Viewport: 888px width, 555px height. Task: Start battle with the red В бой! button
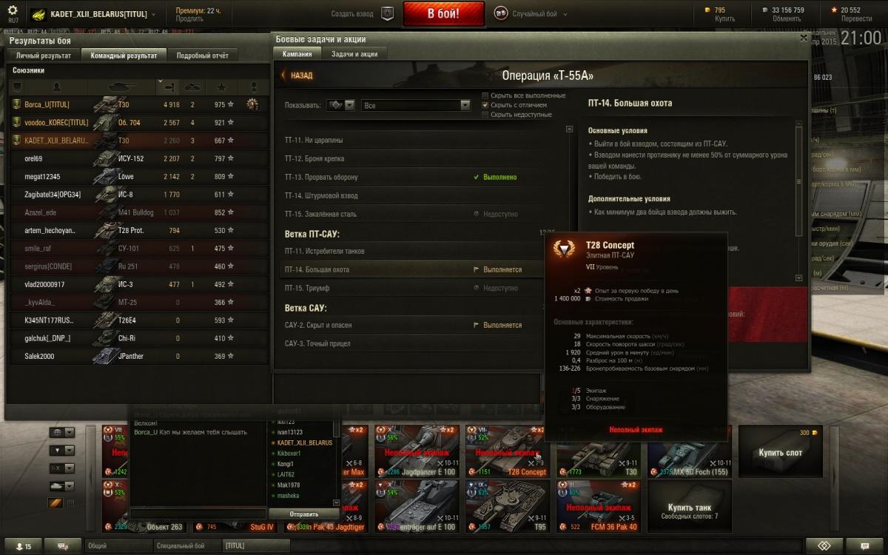coord(444,14)
